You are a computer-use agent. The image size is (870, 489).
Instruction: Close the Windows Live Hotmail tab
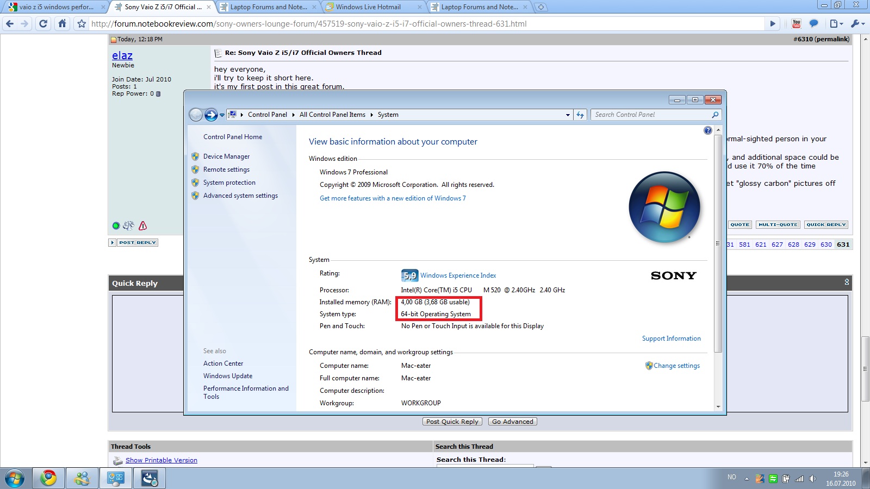[x=419, y=7]
